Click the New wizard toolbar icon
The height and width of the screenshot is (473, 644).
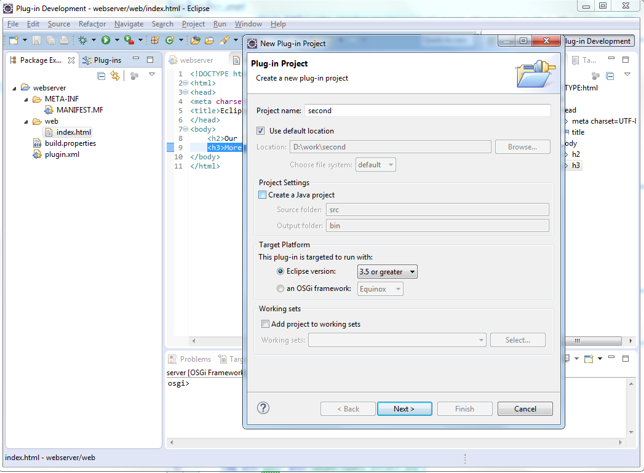[14, 40]
